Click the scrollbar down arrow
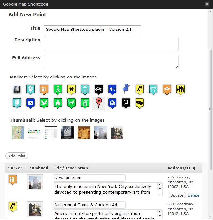The width and height of the screenshot is (213, 220). coord(210,216)
